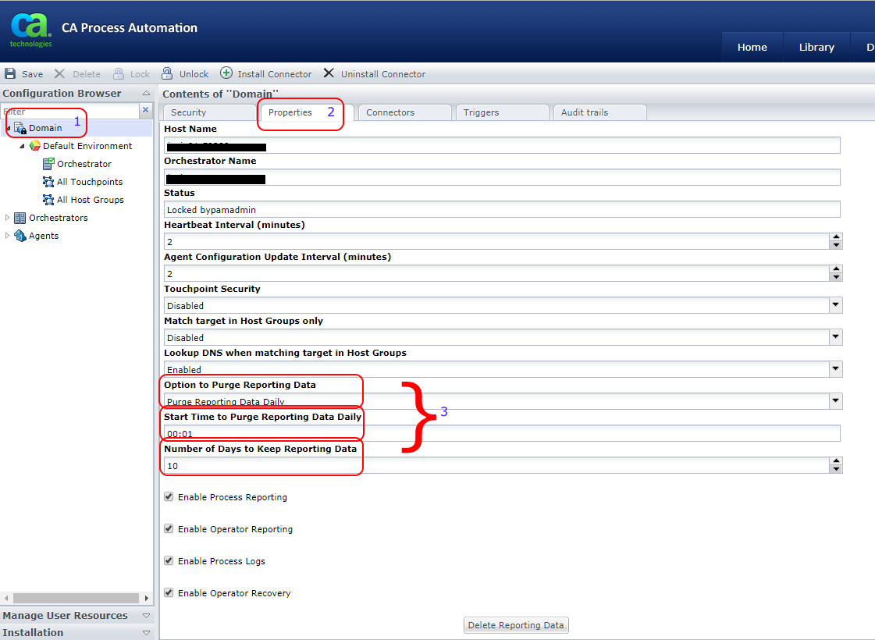Image resolution: width=875 pixels, height=640 pixels.
Task: Open the Home menu
Action: tap(752, 48)
